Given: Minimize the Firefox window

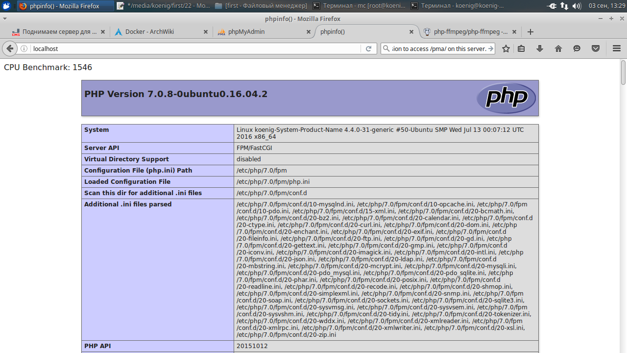Looking at the screenshot, I should [x=601, y=19].
